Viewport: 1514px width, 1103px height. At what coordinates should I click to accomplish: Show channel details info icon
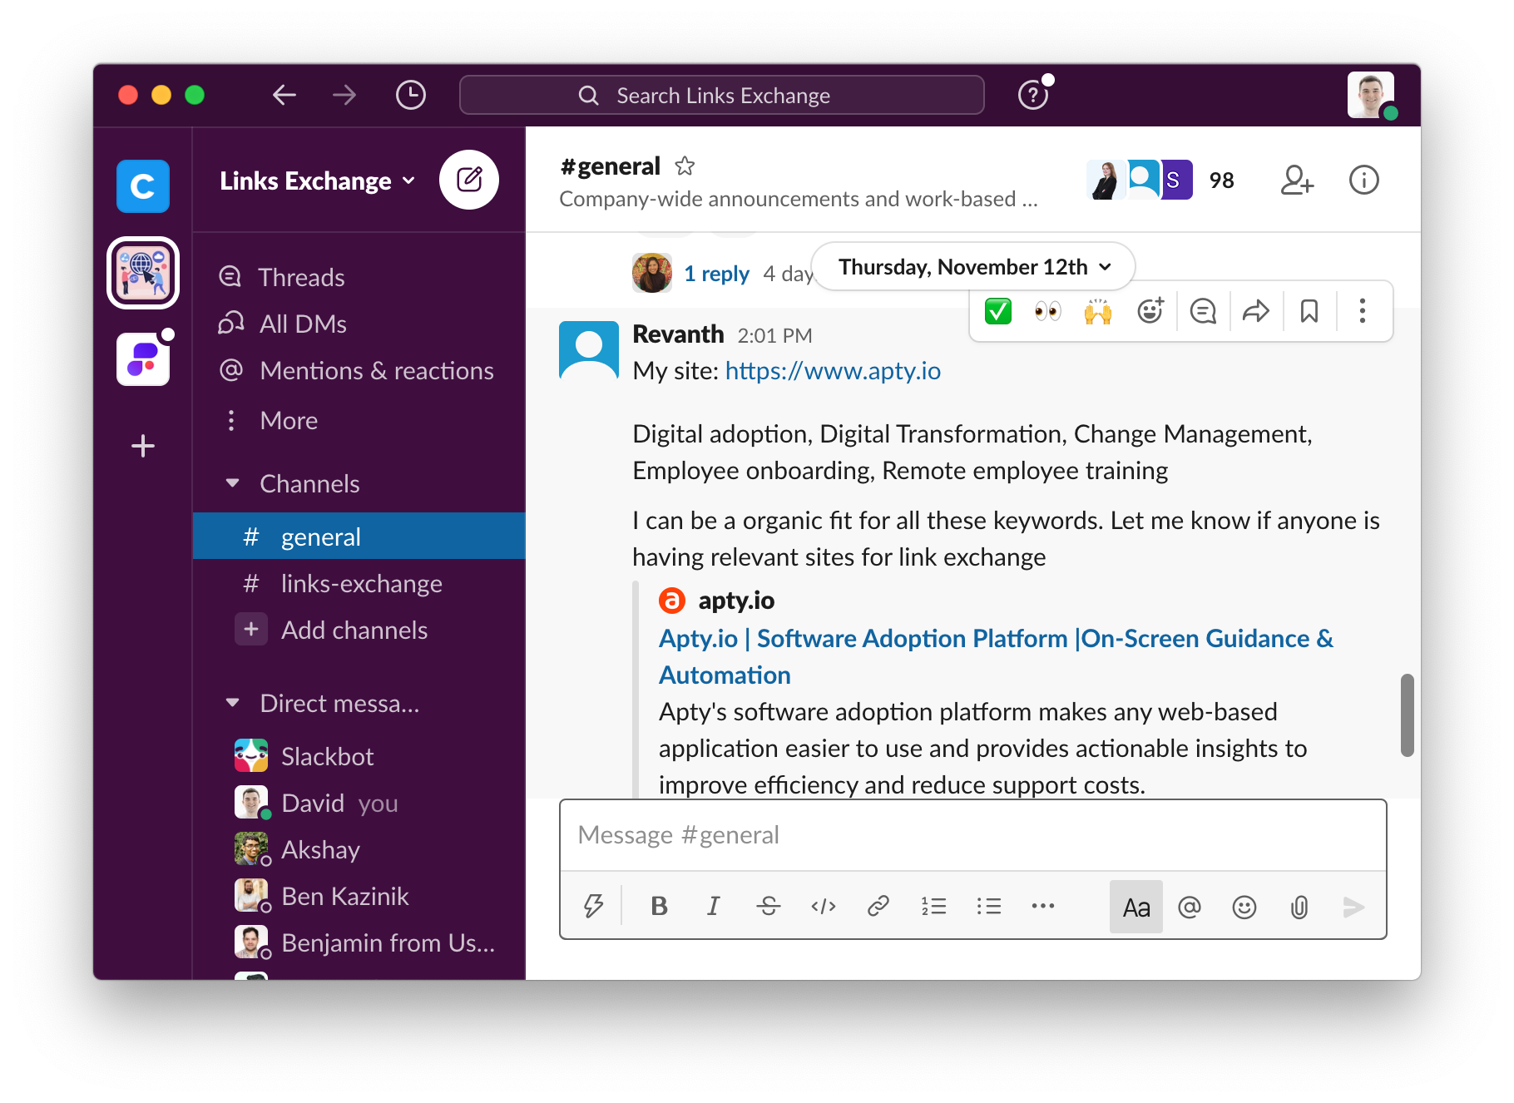tap(1364, 180)
